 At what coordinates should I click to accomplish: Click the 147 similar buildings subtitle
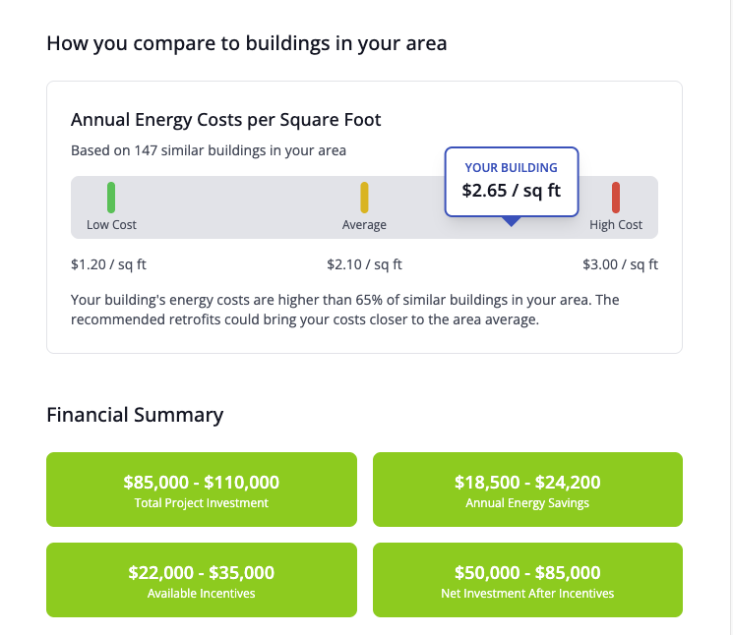coord(209,151)
